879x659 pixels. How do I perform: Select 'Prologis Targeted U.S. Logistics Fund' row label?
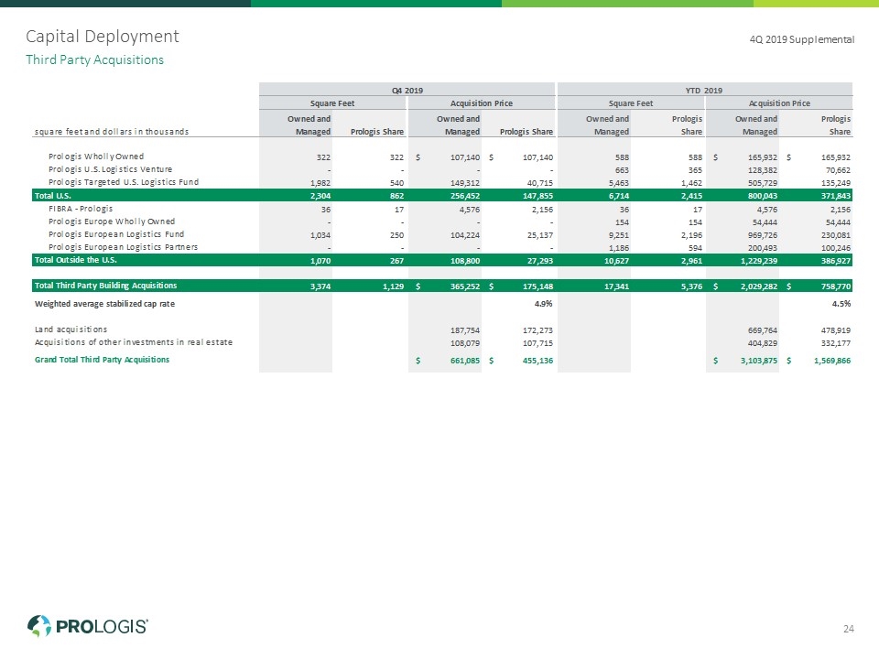(x=124, y=182)
